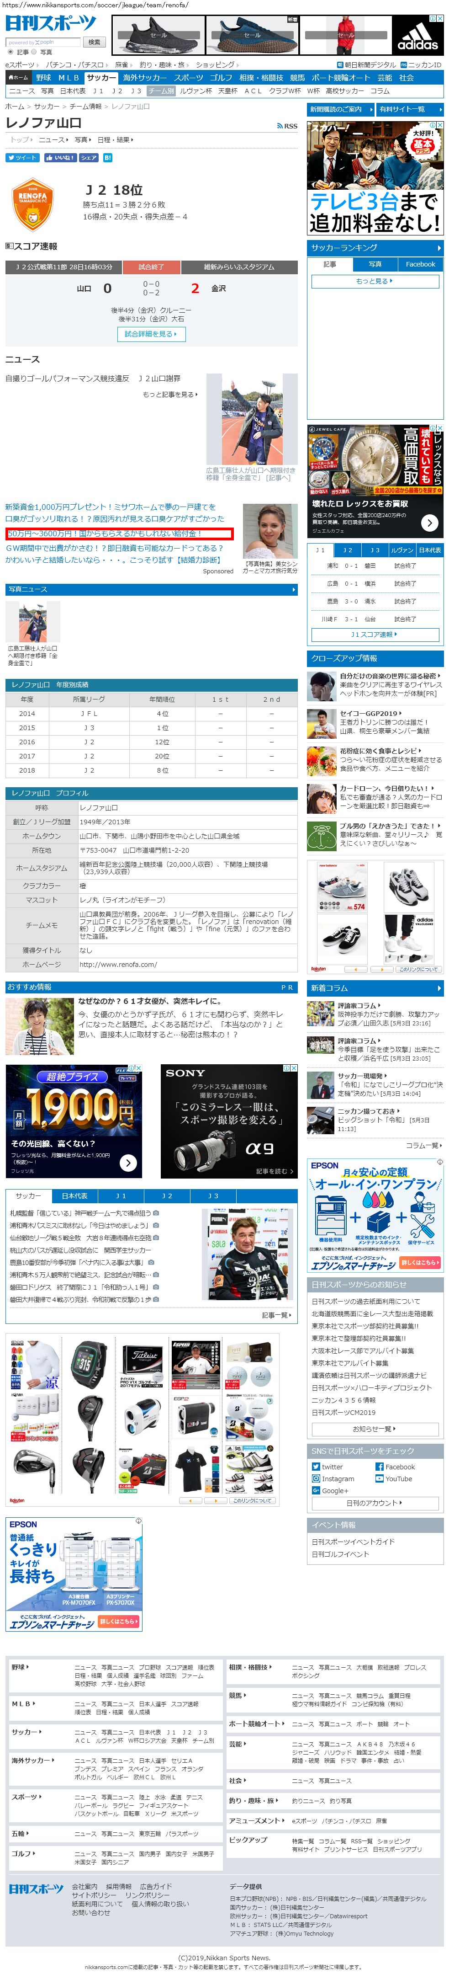Viewport: 449px width, 1985px height.
Task: Expand お知らせ一覧 button
Action: click(x=374, y=1429)
